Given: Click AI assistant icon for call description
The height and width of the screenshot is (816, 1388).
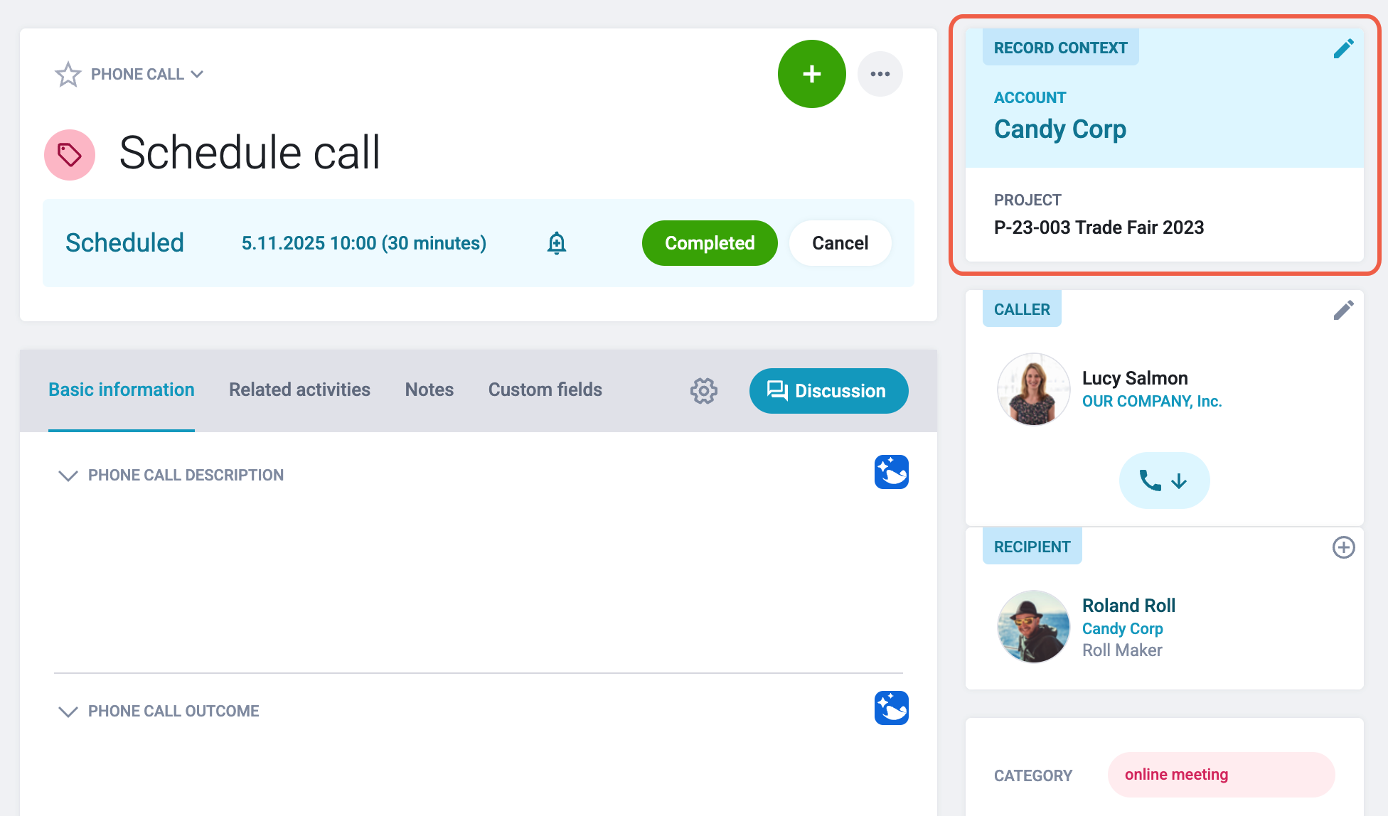Looking at the screenshot, I should click(891, 472).
